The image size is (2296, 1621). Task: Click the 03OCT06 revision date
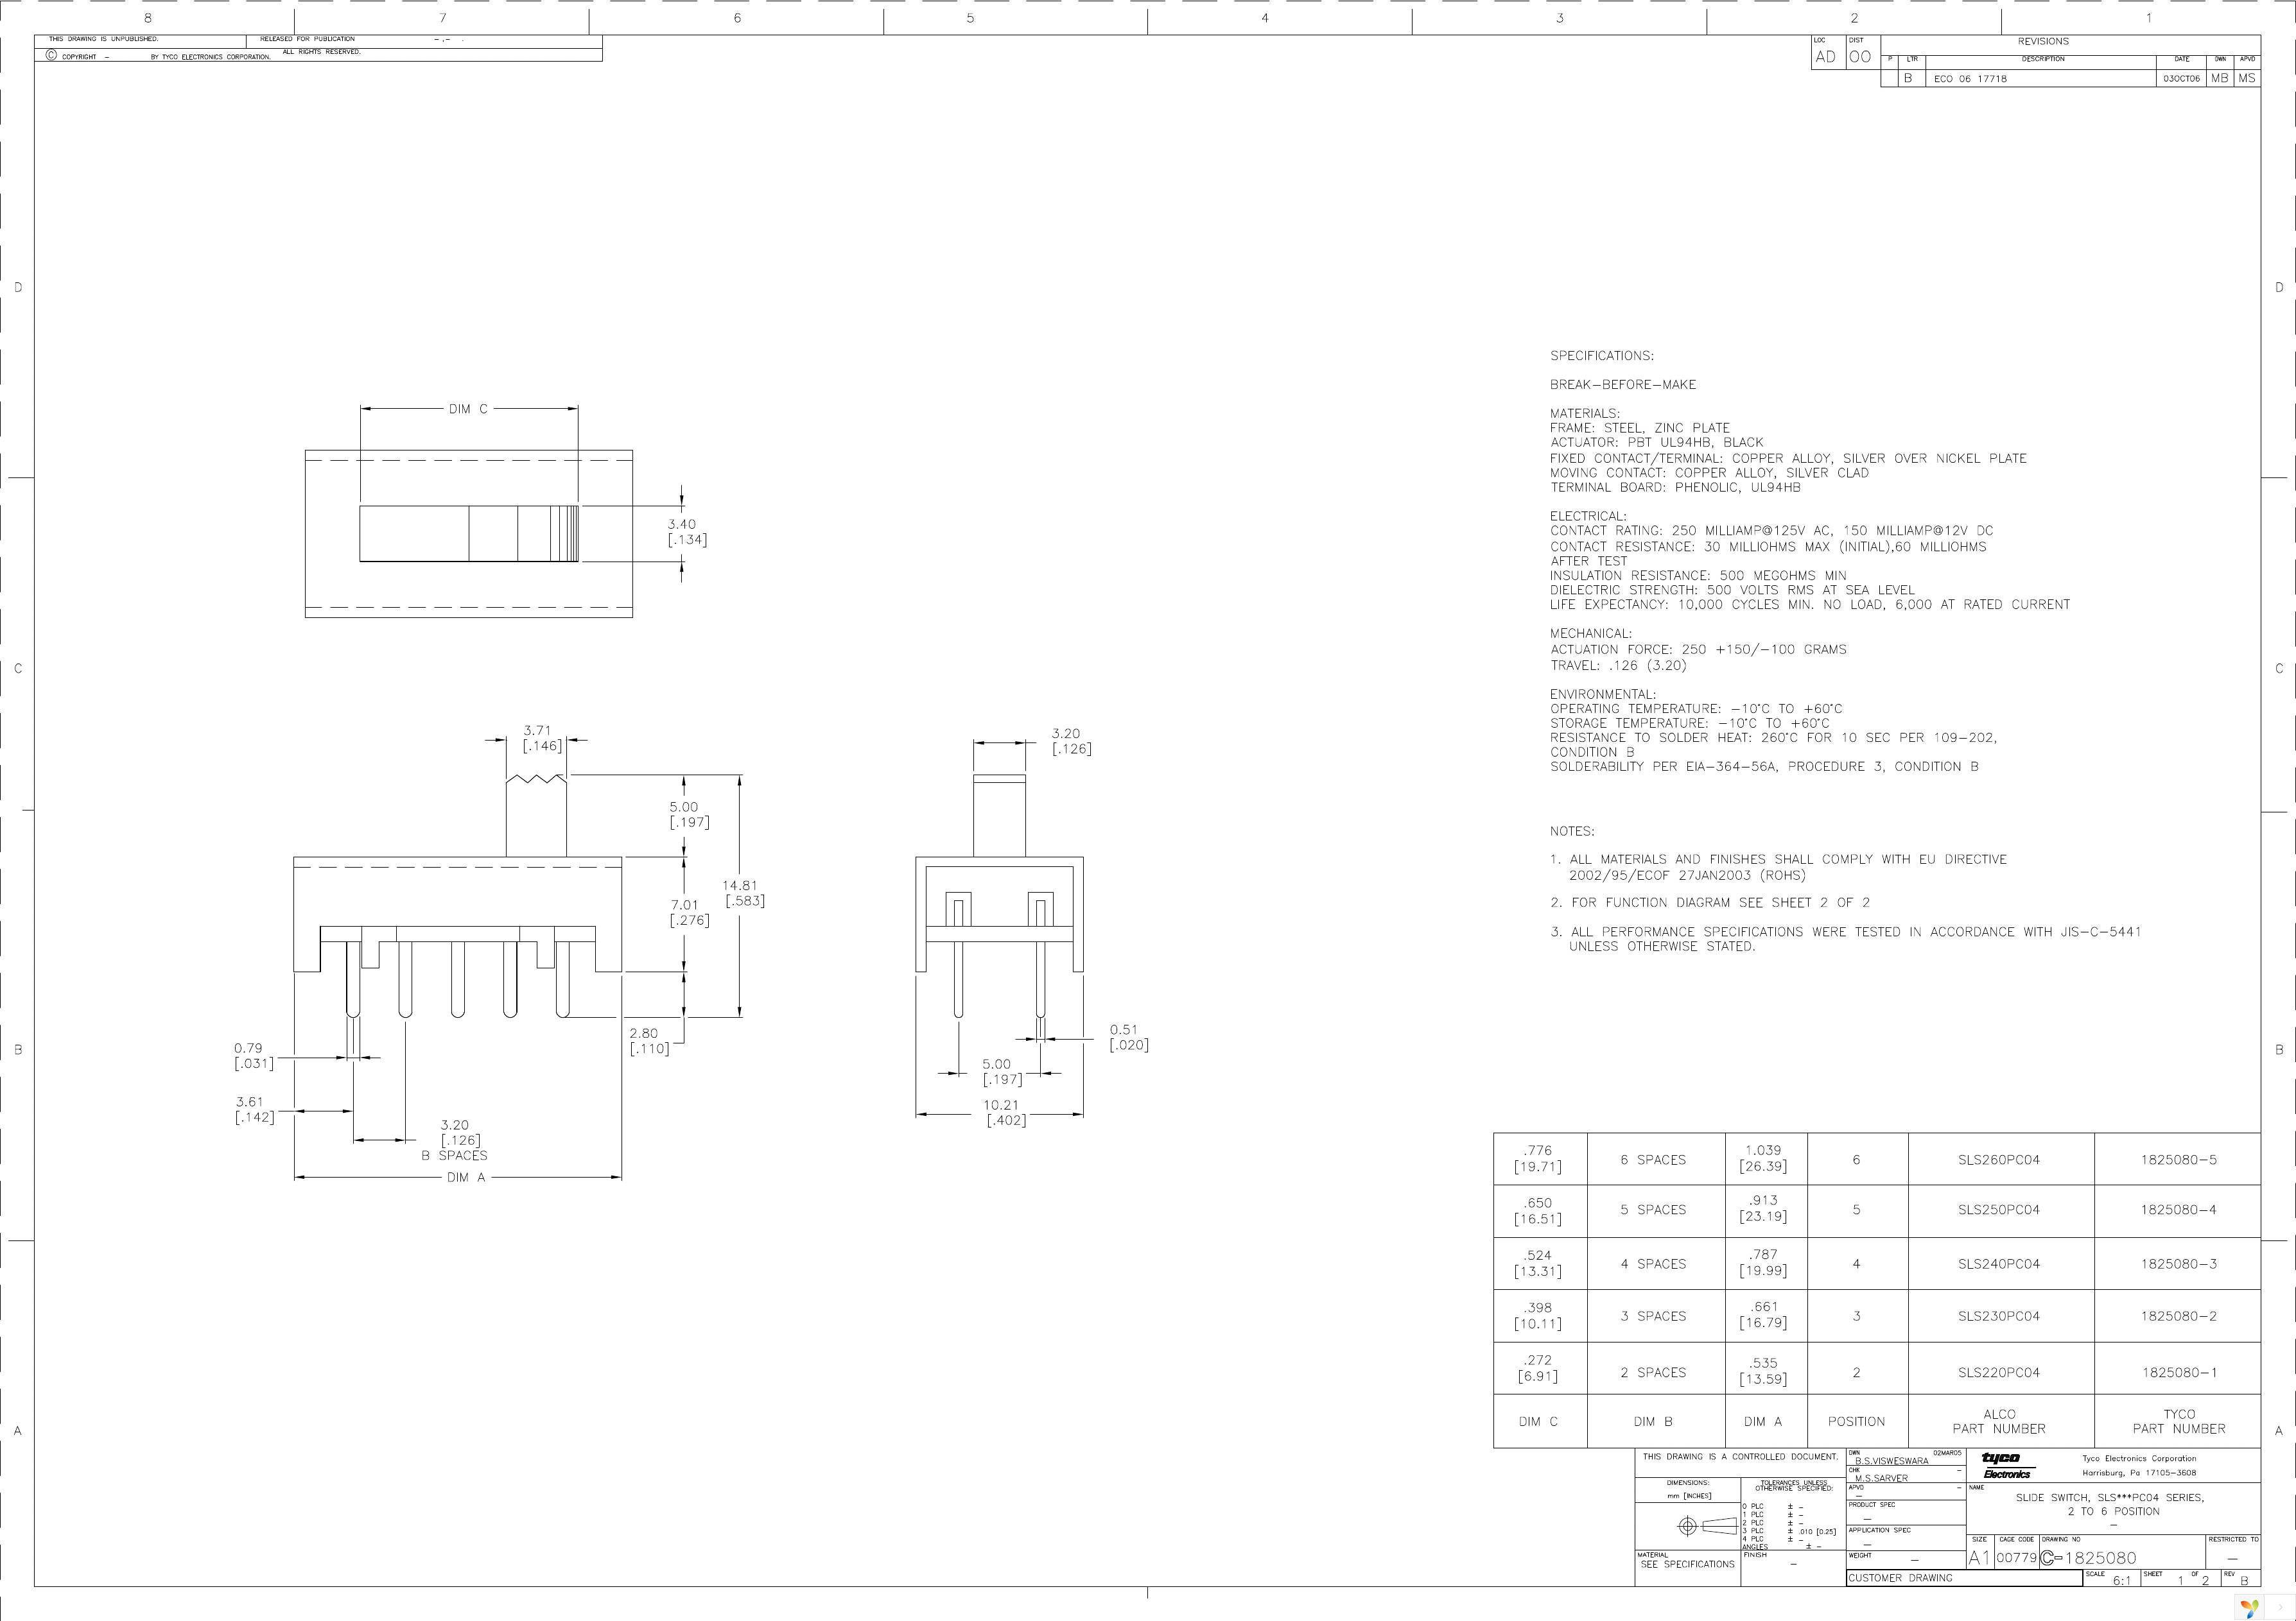tap(2181, 79)
